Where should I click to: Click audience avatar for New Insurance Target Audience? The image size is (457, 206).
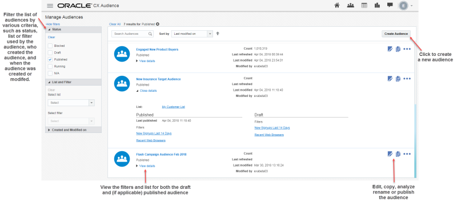122,84
